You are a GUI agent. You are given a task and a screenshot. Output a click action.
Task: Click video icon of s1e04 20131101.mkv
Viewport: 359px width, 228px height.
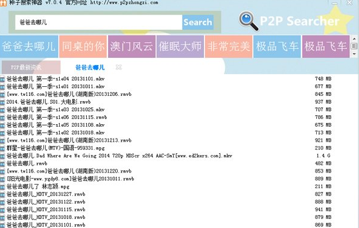pyautogui.click(x=2, y=79)
